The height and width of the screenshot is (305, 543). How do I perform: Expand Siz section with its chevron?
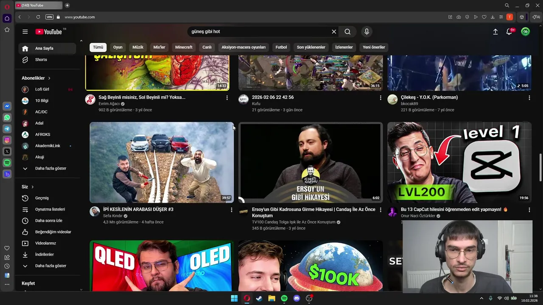point(32,187)
